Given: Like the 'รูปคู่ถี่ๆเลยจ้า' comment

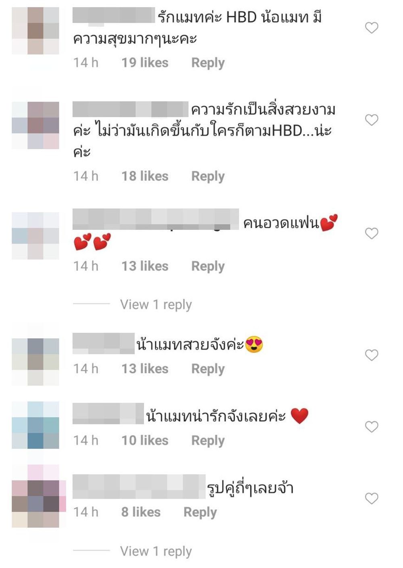Looking at the screenshot, I should [x=372, y=499].
